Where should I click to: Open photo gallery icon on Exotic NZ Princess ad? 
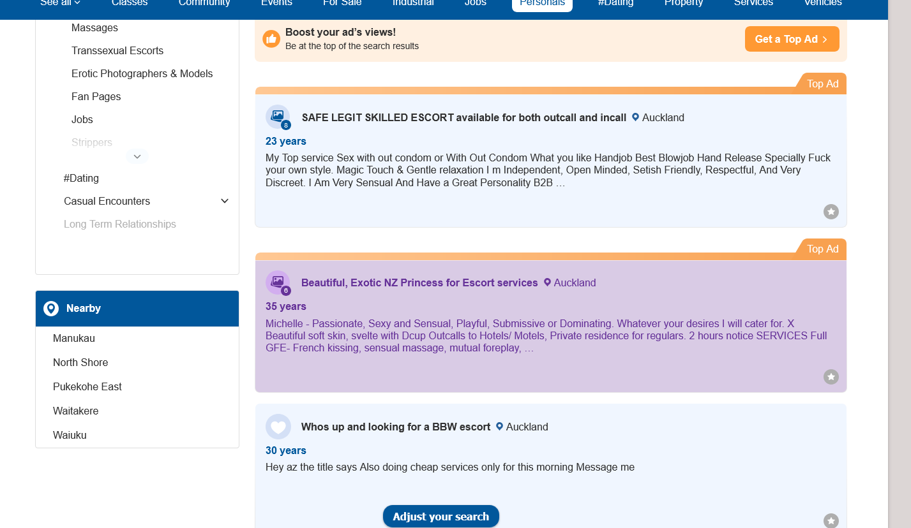pyautogui.click(x=278, y=282)
